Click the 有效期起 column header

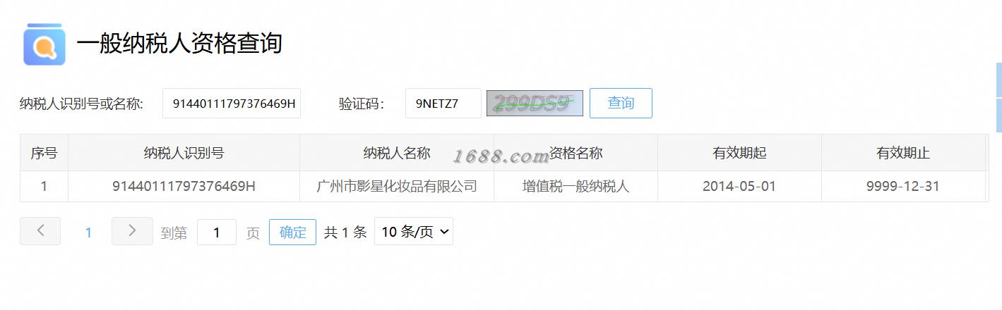click(x=739, y=153)
